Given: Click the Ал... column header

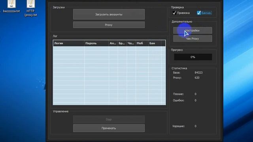Looking at the screenshot, I should [113, 43].
